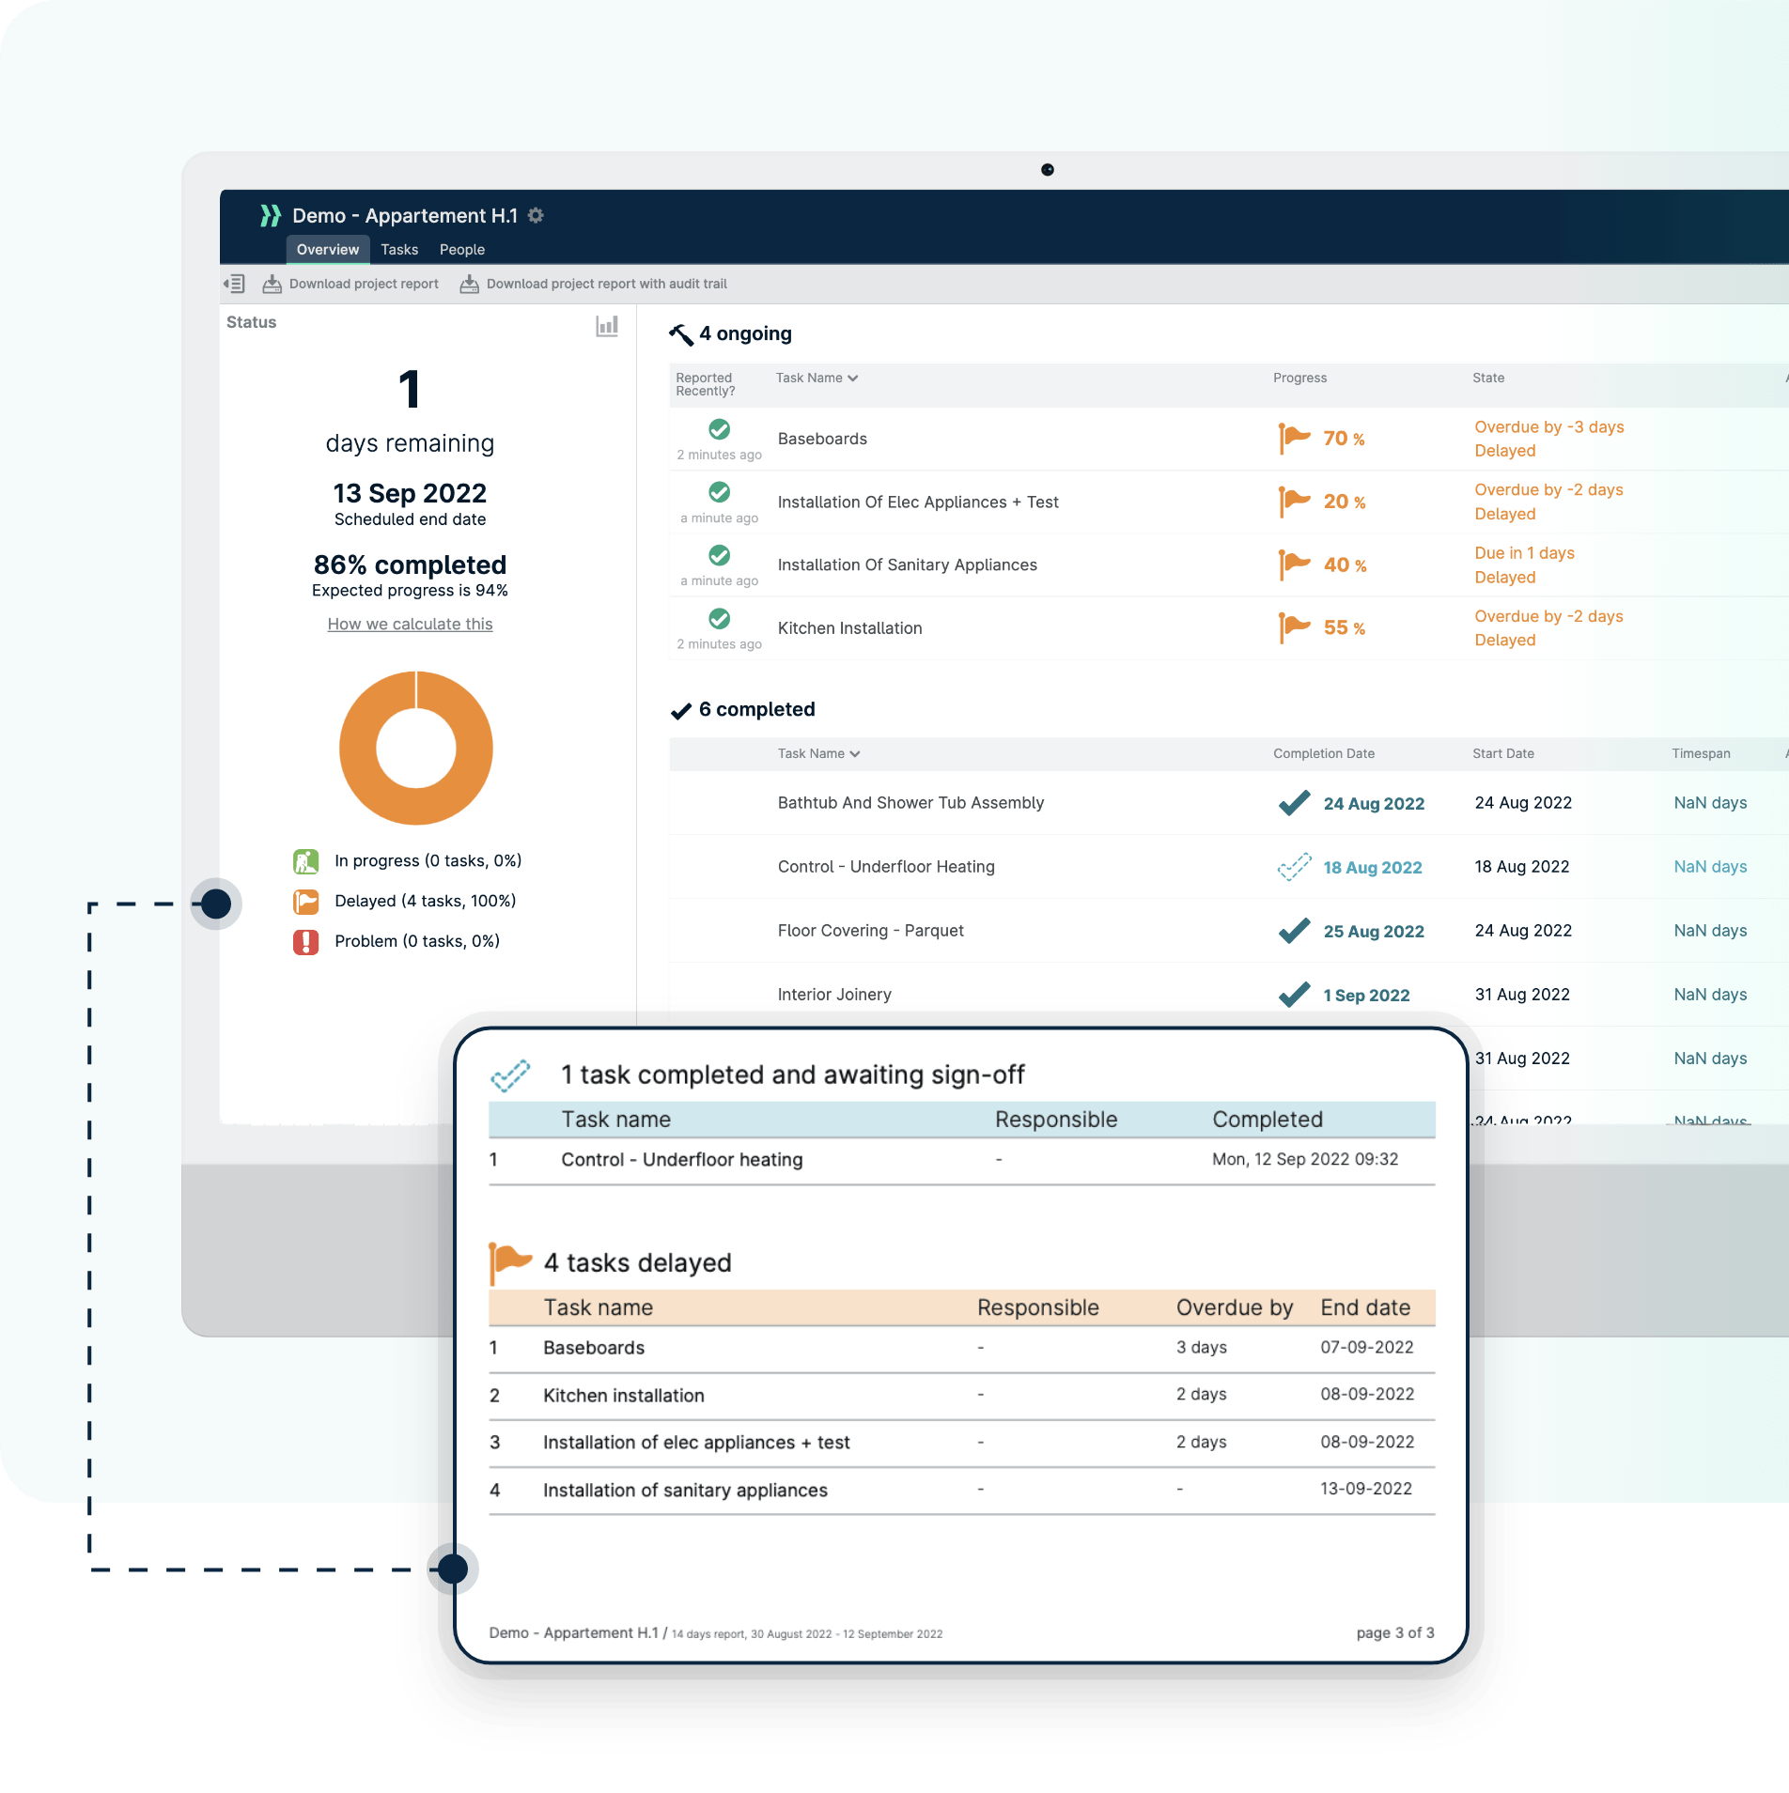Open the People tab
The width and height of the screenshot is (1789, 1793).
click(x=462, y=250)
